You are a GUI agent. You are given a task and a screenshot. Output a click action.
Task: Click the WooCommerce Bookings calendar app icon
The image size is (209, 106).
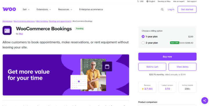[7, 30]
